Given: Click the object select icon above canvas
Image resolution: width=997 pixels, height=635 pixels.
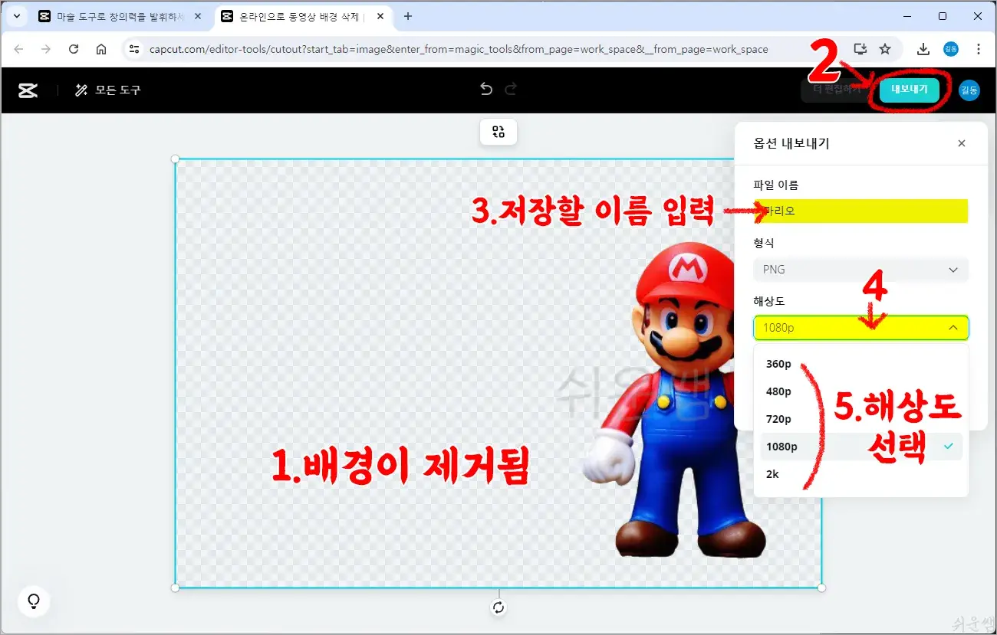Looking at the screenshot, I should point(498,132).
